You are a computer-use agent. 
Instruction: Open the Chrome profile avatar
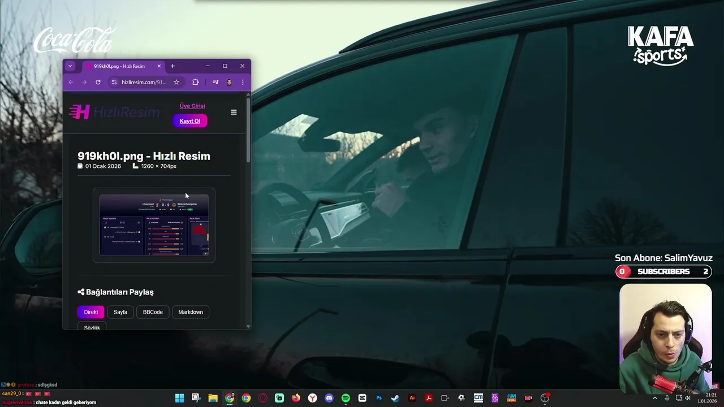point(229,82)
